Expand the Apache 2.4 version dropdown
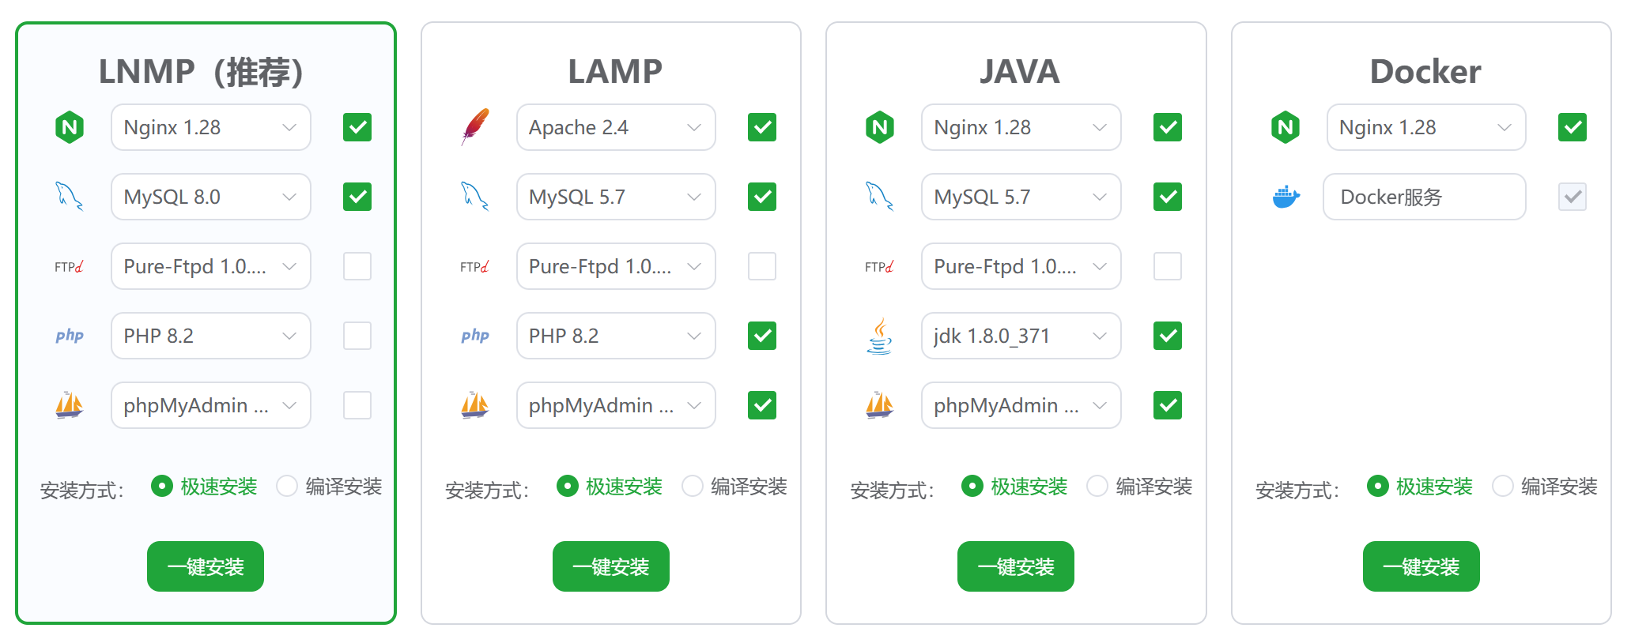Viewport: 1631px width, 643px height. [615, 127]
